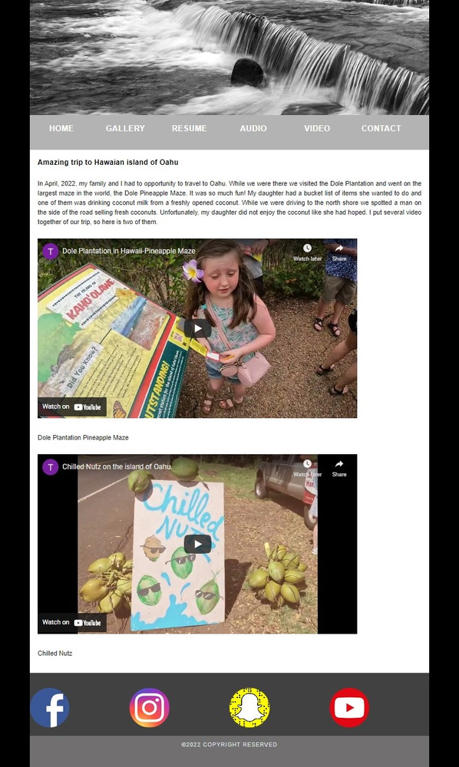Open the red YouTube icon in footer
This screenshot has height=767, width=459.
(349, 707)
